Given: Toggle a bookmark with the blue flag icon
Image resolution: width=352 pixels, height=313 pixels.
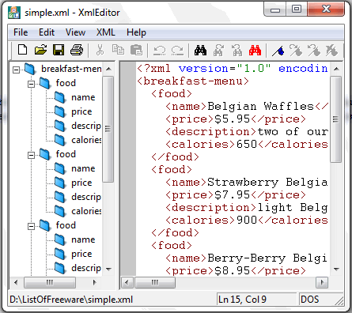Looking at the screenshot, I should [278, 50].
